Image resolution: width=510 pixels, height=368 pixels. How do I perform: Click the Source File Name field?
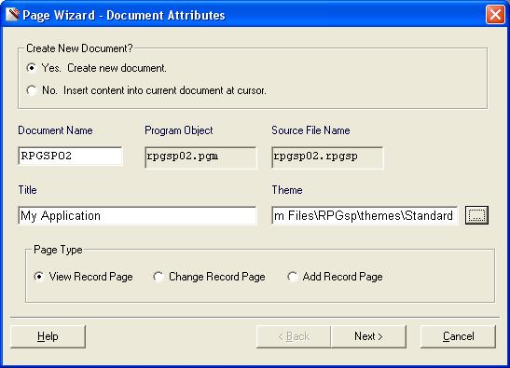coord(327,157)
